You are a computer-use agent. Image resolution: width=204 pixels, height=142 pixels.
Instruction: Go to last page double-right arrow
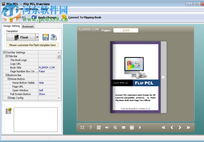188,127
